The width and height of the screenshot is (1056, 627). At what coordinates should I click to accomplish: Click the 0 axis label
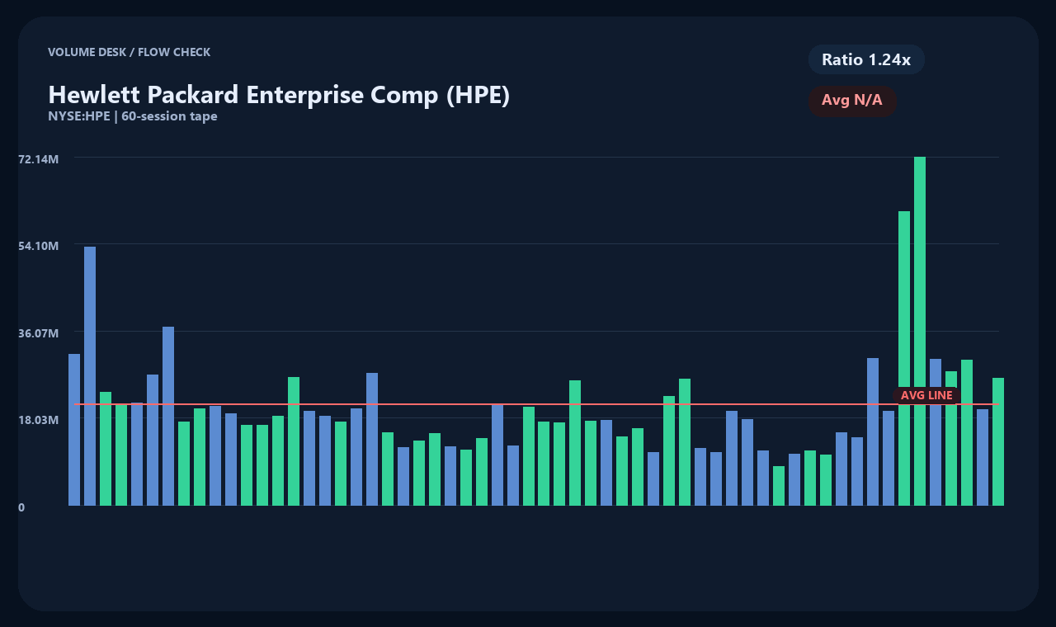tap(21, 507)
